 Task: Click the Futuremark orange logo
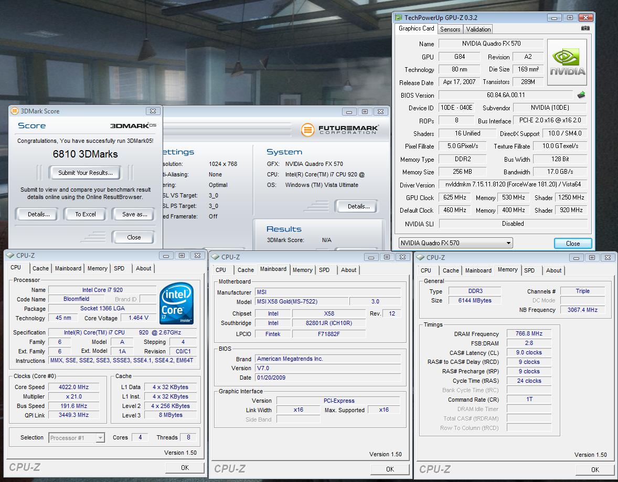point(307,130)
